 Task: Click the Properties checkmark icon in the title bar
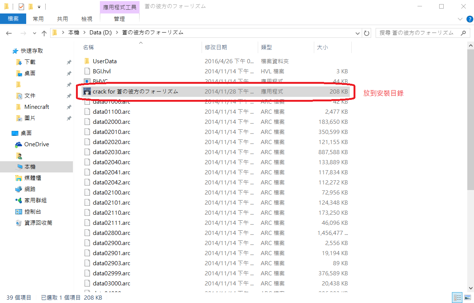(x=21, y=6)
